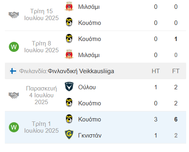
Task: Select the Γκνιστάν team name
Action: (x=90, y=136)
